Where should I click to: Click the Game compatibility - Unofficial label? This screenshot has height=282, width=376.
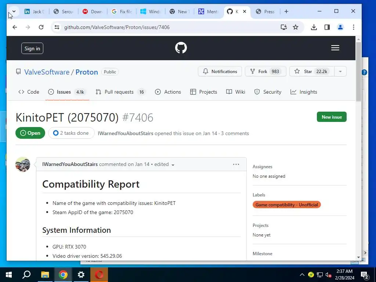point(286,205)
